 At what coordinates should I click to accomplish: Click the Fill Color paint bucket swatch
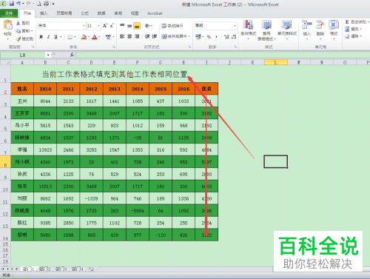coord(84,37)
